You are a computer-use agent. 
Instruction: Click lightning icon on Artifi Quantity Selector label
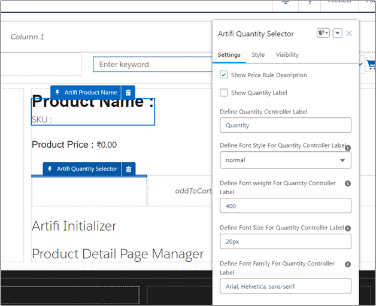click(50, 169)
